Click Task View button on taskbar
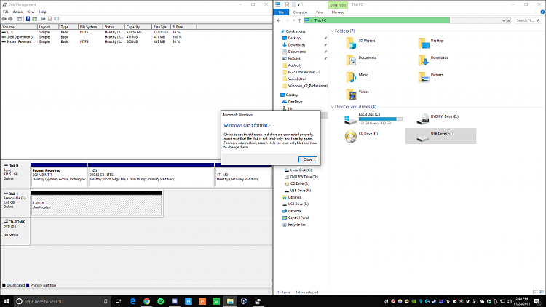Viewport: 546px width, 307px height. [119, 301]
